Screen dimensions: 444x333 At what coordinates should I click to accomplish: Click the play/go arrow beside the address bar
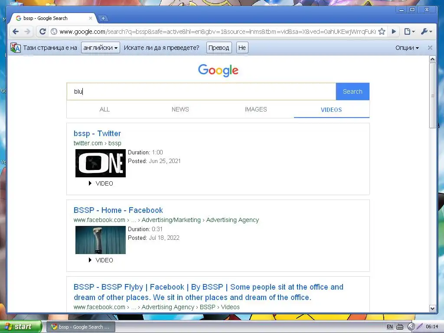tap(394, 31)
